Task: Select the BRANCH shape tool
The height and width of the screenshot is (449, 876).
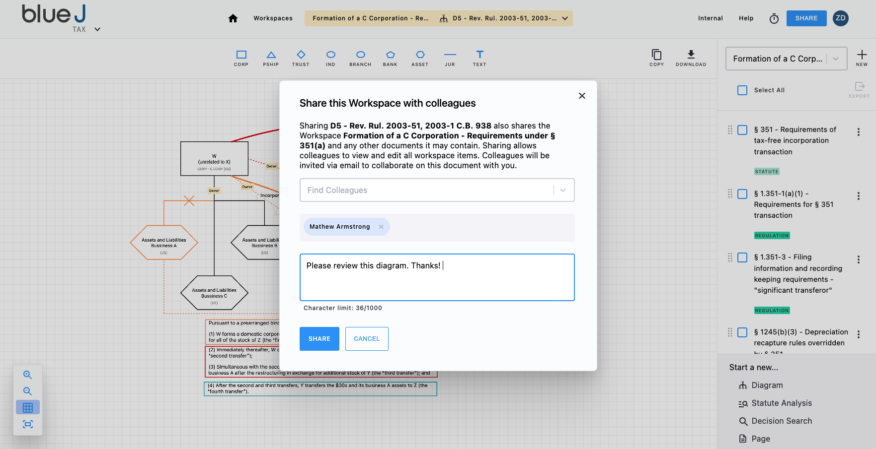Action: [360, 58]
